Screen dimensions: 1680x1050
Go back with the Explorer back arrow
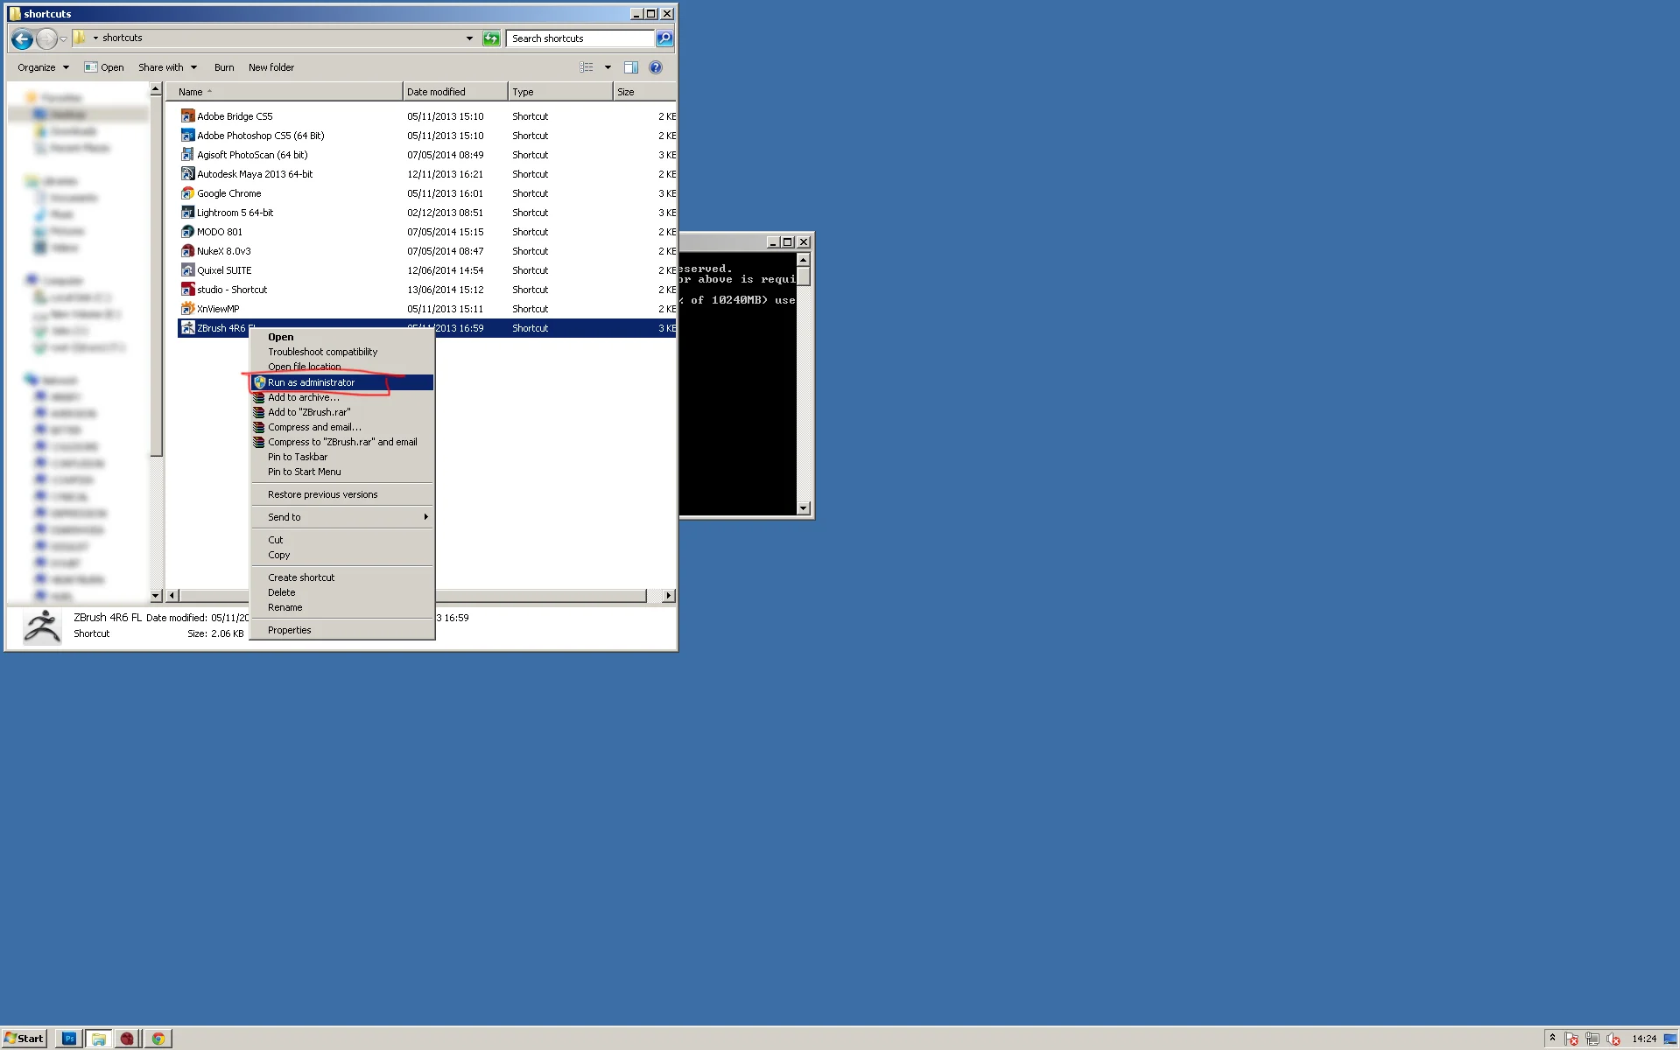(x=22, y=38)
